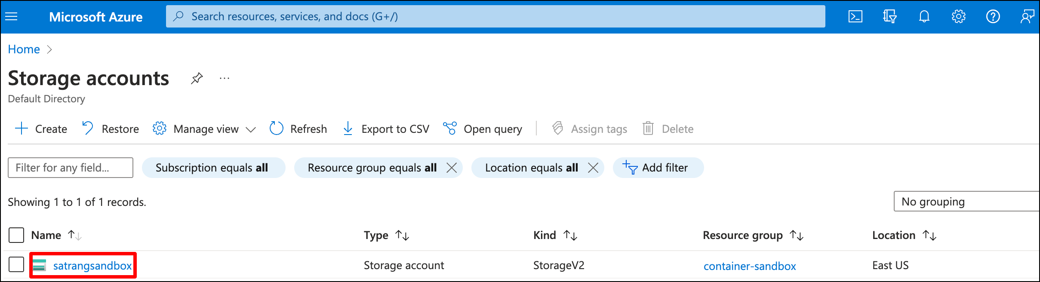Screen dimensions: 1040x282
Task: Open Directories and subscriptions filter icon
Action: [x=889, y=17]
